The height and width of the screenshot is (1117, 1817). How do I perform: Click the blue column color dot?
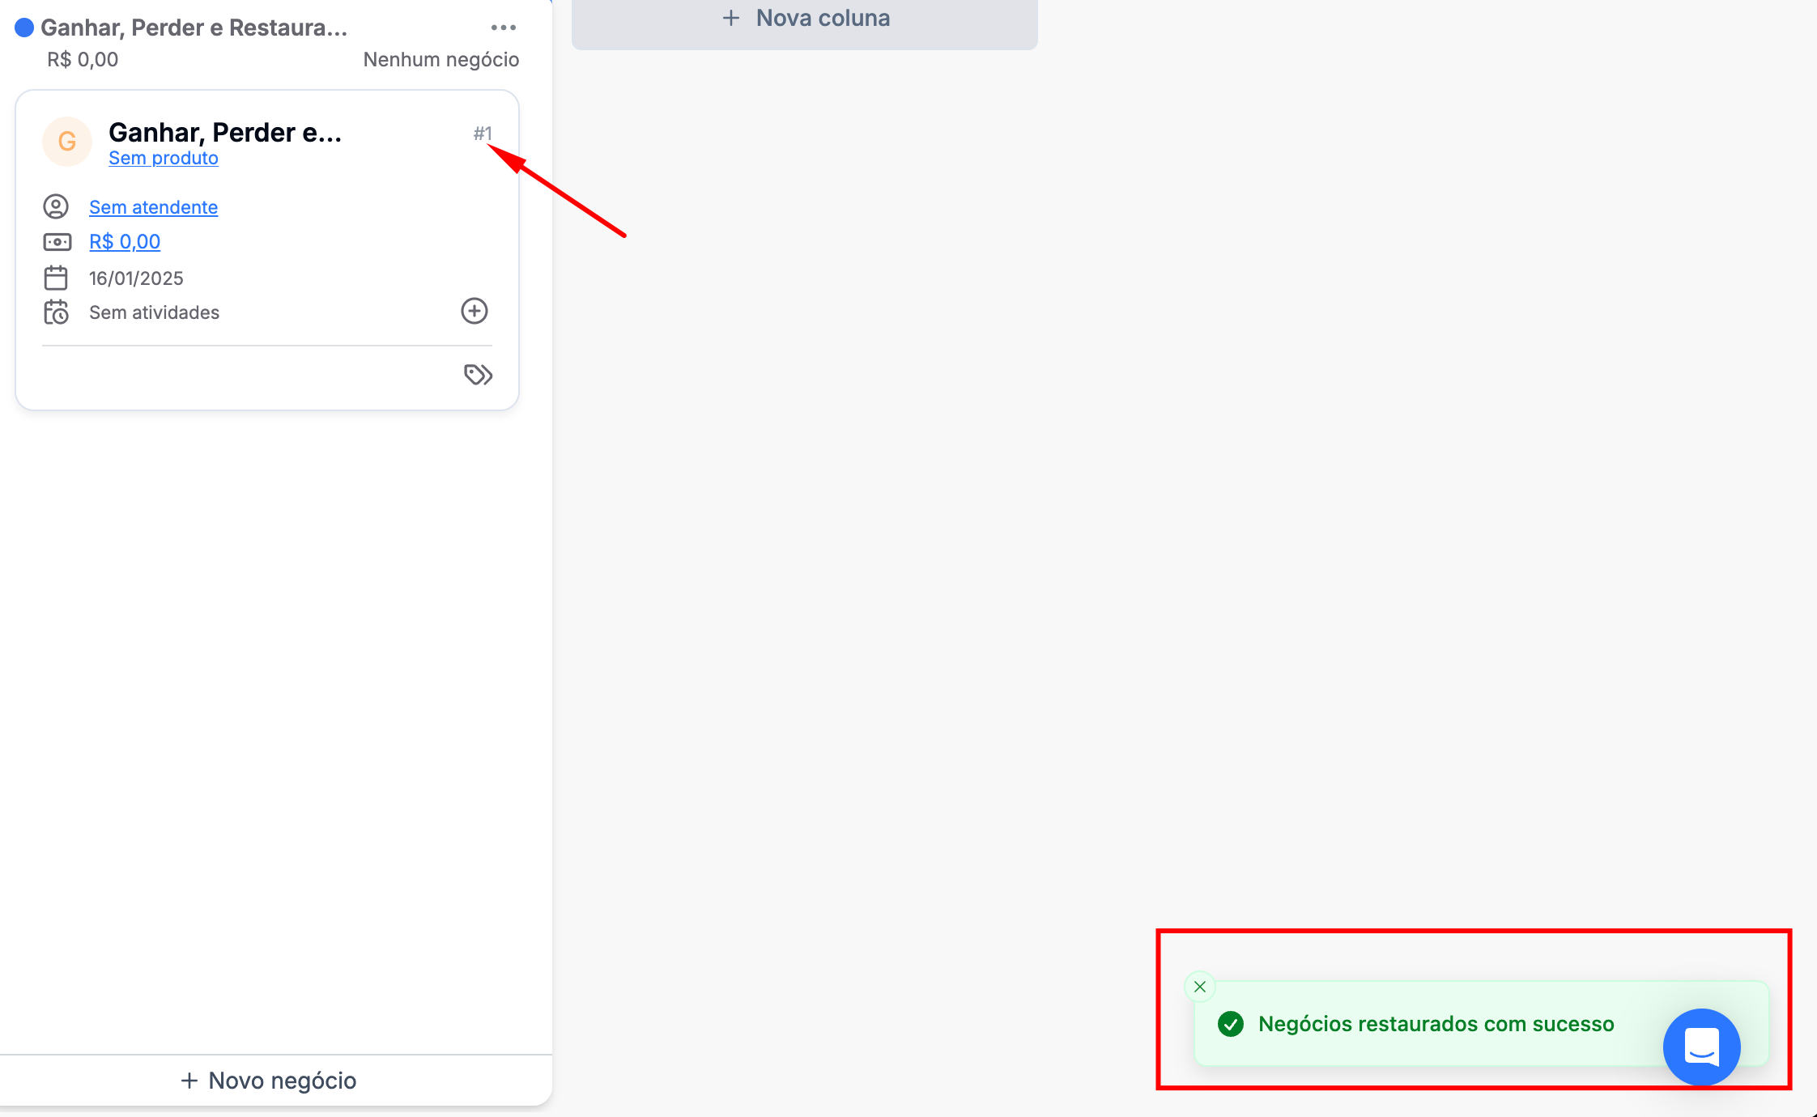point(24,28)
